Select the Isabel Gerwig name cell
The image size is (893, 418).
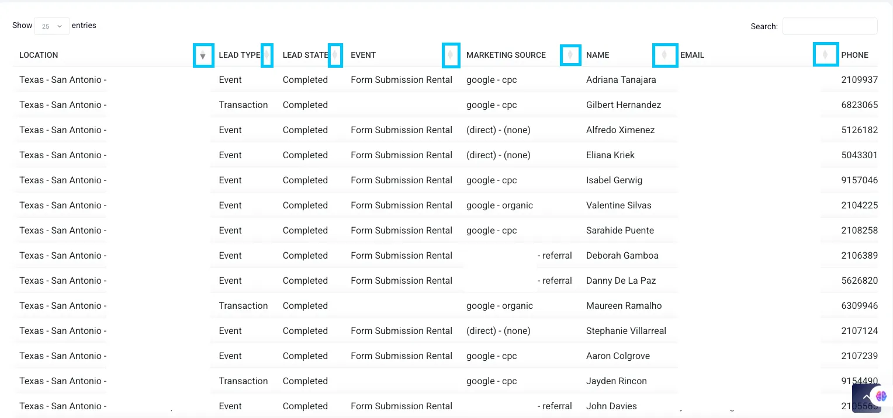(x=614, y=180)
